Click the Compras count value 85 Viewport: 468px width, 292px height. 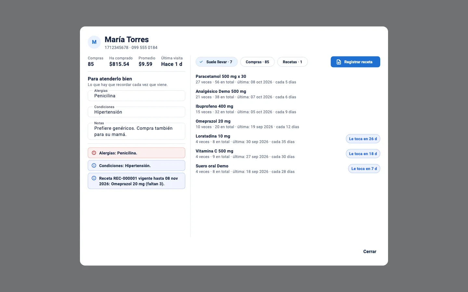(91, 64)
